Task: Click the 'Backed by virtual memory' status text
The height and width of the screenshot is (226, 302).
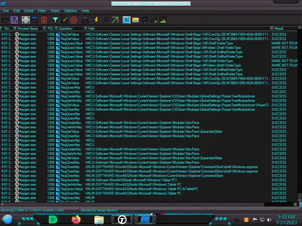Action: pyautogui.click(x=99, y=210)
